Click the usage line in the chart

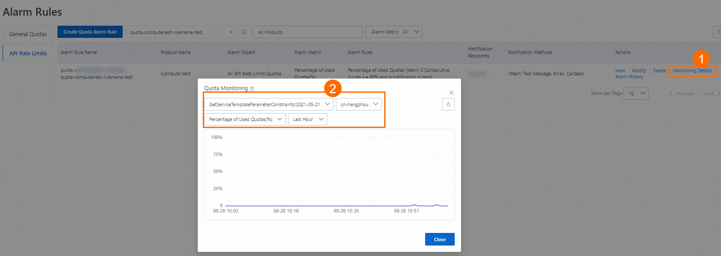pyautogui.click(x=337, y=205)
